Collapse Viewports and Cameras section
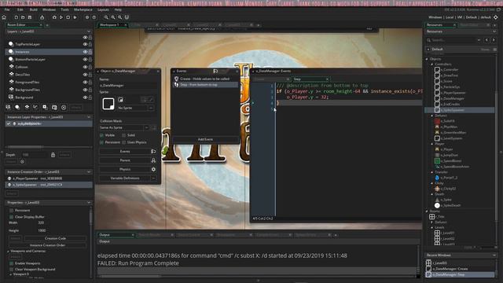 pos(9,252)
